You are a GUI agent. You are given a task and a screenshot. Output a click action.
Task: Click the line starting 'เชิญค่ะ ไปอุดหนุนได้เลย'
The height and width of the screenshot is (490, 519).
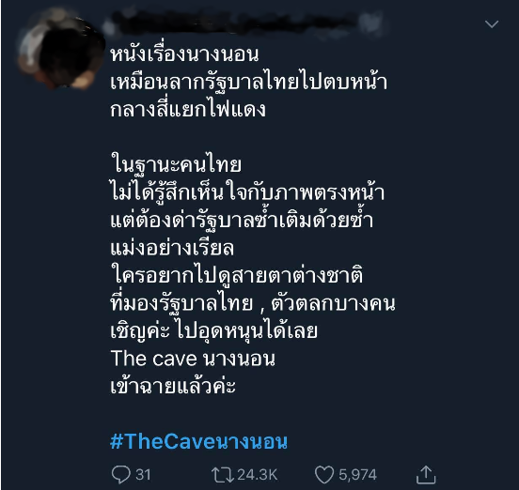(213, 330)
